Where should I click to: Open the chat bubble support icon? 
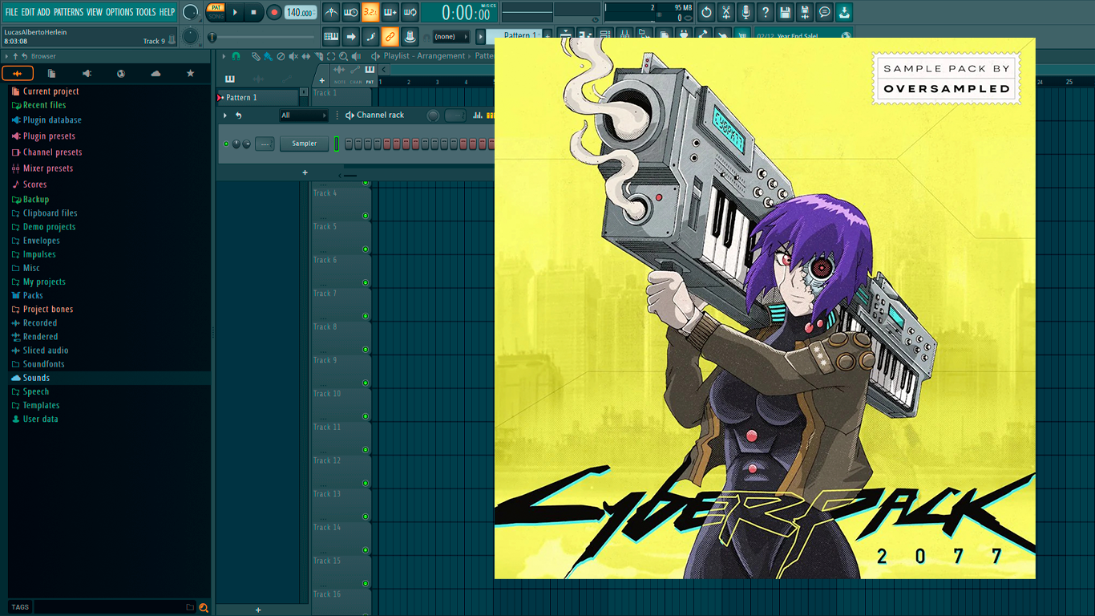(x=824, y=12)
